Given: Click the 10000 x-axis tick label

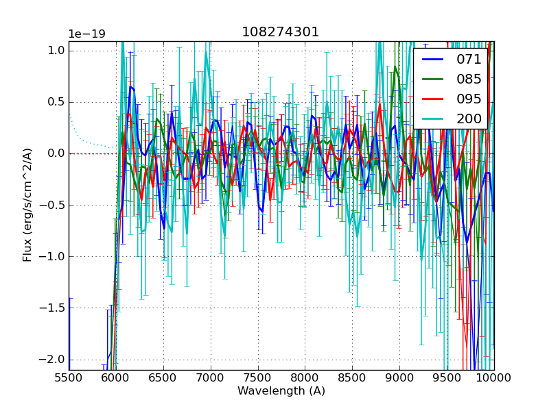Looking at the screenshot, I should coord(493,377).
